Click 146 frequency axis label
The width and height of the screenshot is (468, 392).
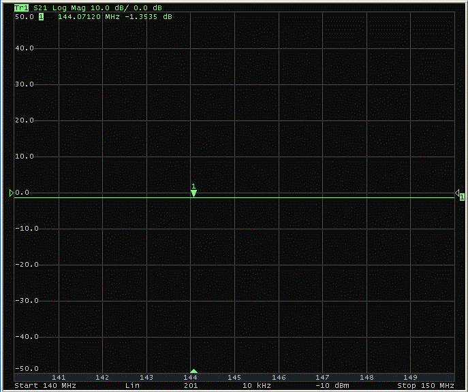click(x=279, y=378)
